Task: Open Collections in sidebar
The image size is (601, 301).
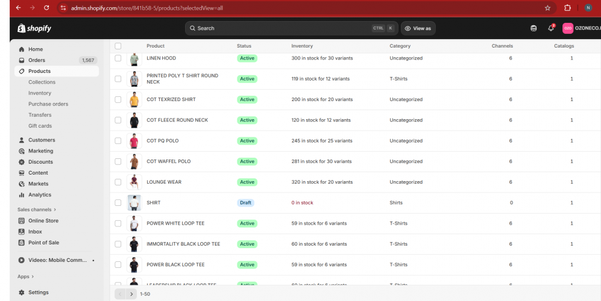Action: (42, 82)
